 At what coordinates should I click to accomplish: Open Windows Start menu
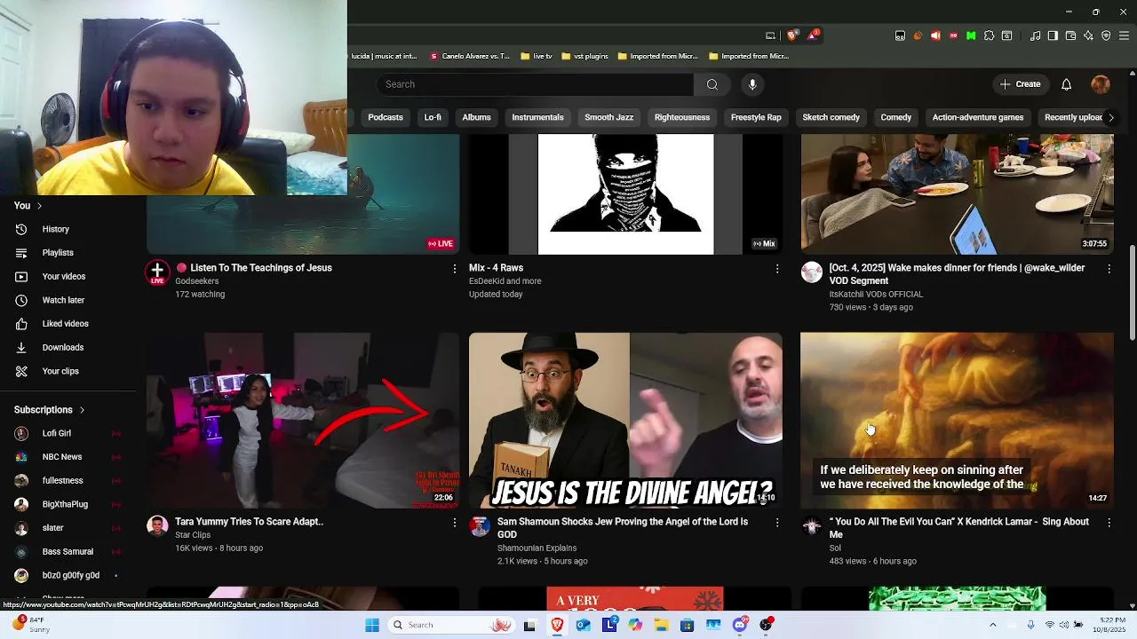click(372, 625)
